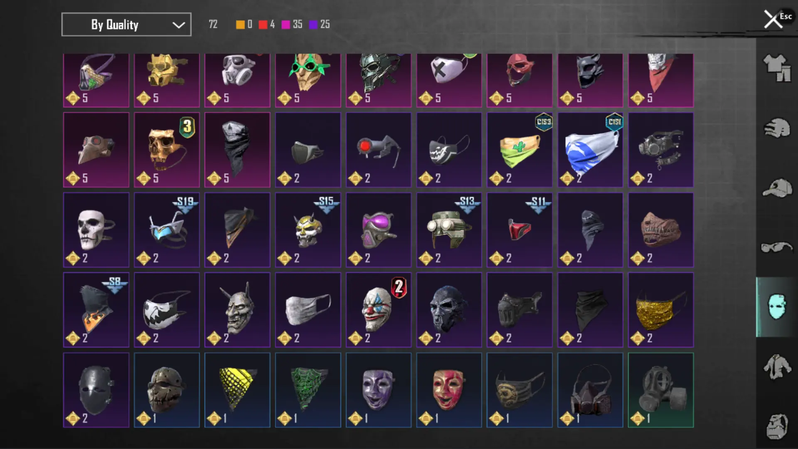Viewport: 798px width, 449px height.
Task: Filter by the pink quality swatch showing 35
Action: click(x=286, y=25)
